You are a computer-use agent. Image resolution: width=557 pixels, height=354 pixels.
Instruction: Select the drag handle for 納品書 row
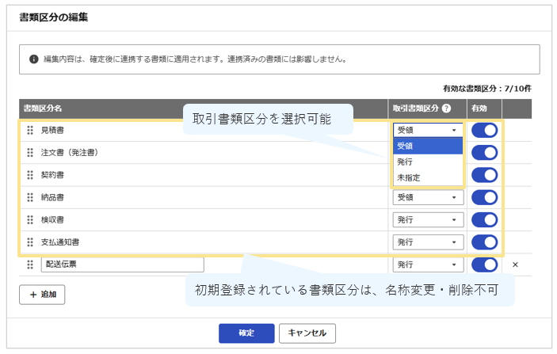(30, 197)
